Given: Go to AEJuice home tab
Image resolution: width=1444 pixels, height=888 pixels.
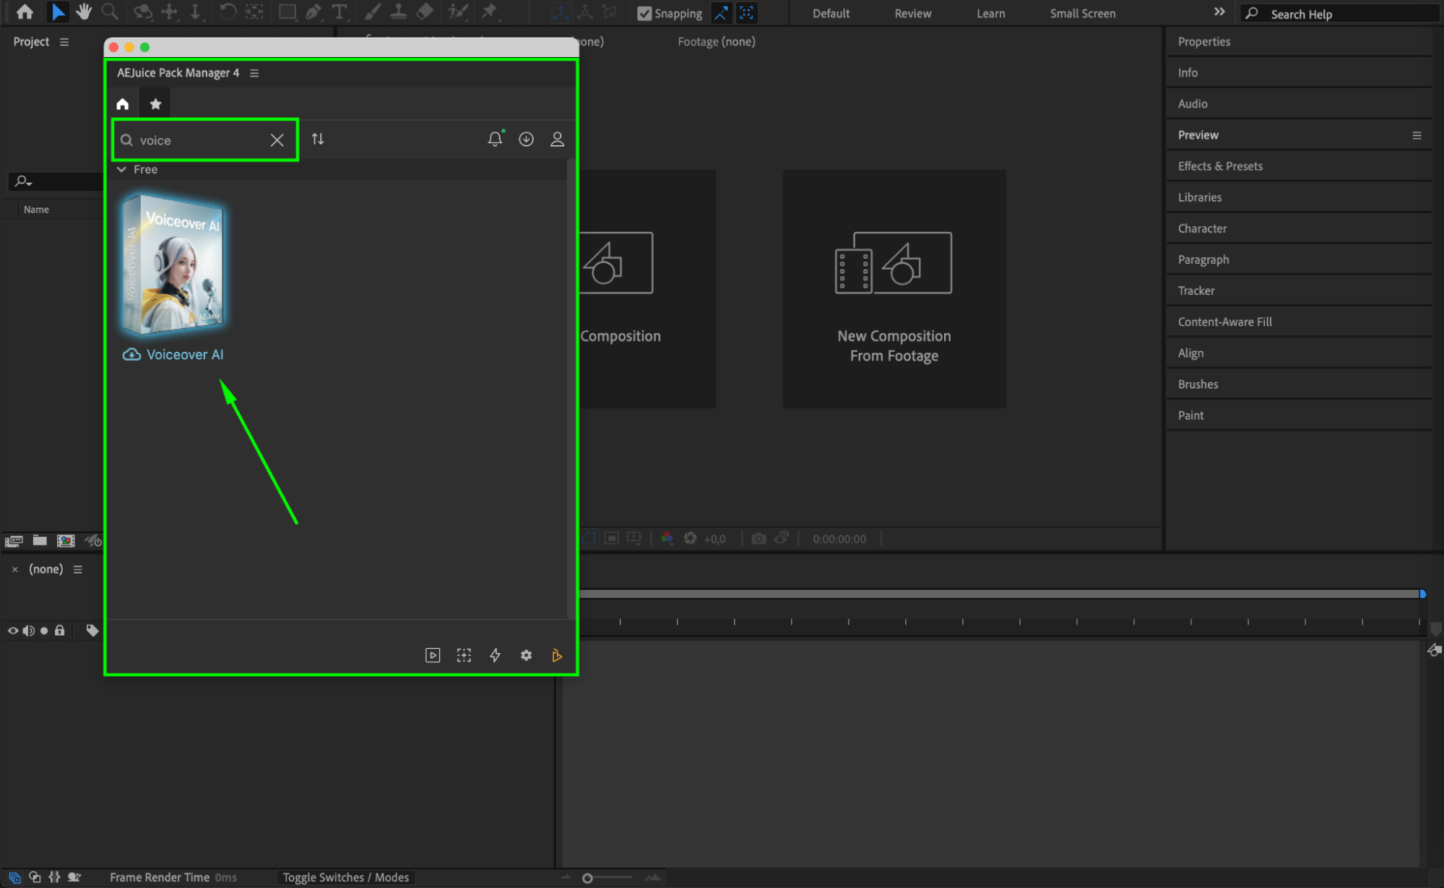Looking at the screenshot, I should (x=123, y=104).
